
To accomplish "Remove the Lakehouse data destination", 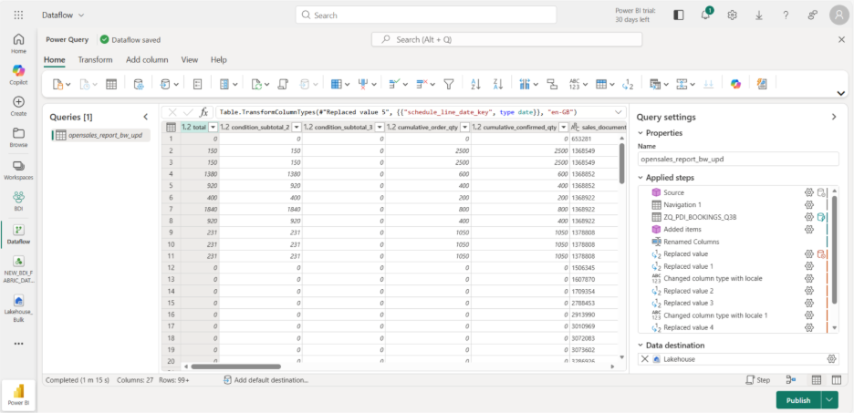I will pyautogui.click(x=645, y=359).
